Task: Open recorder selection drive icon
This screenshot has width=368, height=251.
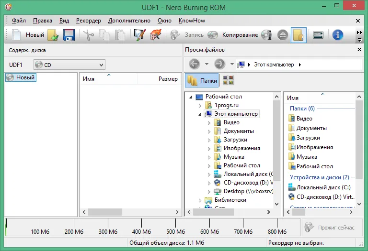Action: [x=318, y=35]
